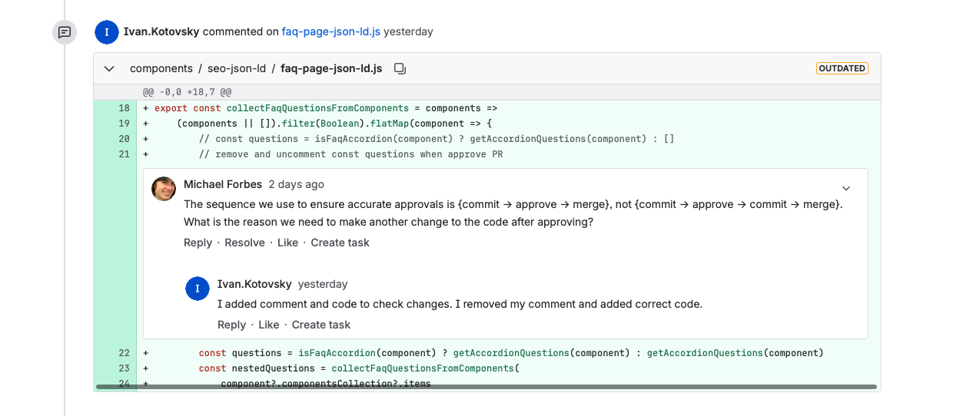Click Ivan.Kotovsky's avatar in the header line

(x=106, y=32)
